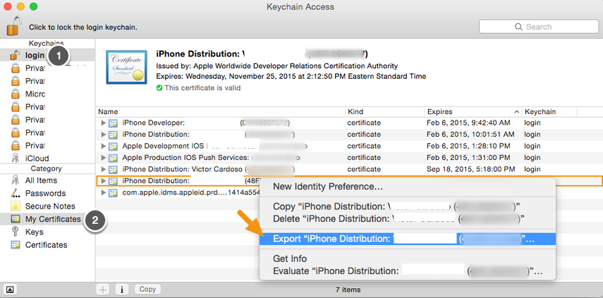The image size is (603, 298).
Task: Expand the iPhone Developer certificate row
Action: (x=103, y=123)
